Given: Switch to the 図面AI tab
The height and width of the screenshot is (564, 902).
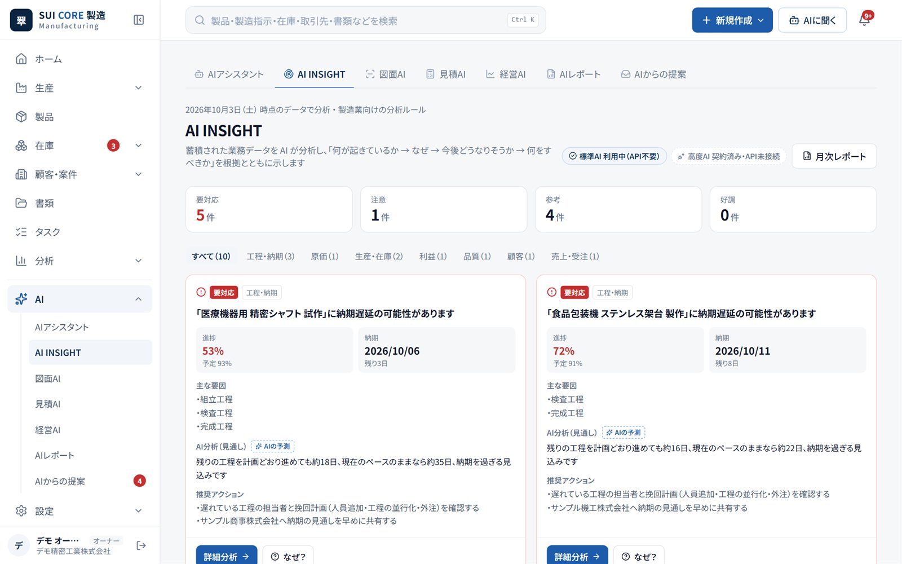Looking at the screenshot, I should (386, 74).
